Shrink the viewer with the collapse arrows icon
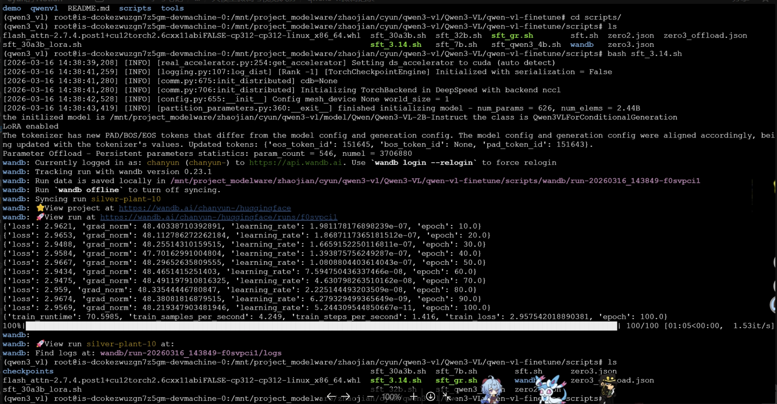Screen dimensions: 777x404 pyautogui.click(x=446, y=396)
